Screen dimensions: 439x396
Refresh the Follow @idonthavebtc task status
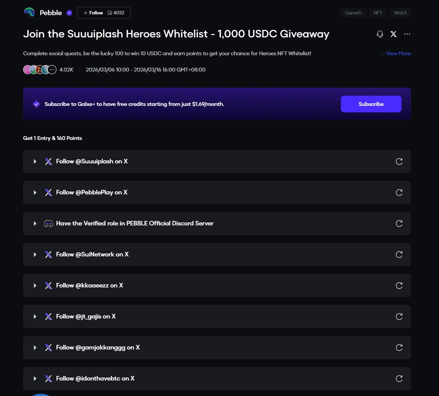(399, 379)
